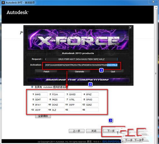Click inside the Activation code field
The height and width of the screenshot is (144, 159).
81,65
